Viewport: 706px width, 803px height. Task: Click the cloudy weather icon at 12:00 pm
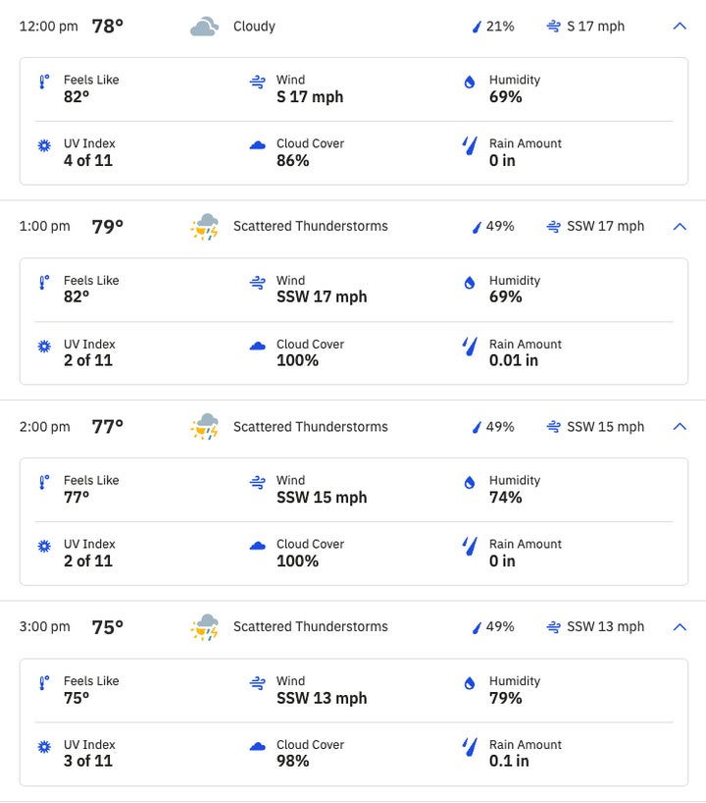tap(203, 27)
